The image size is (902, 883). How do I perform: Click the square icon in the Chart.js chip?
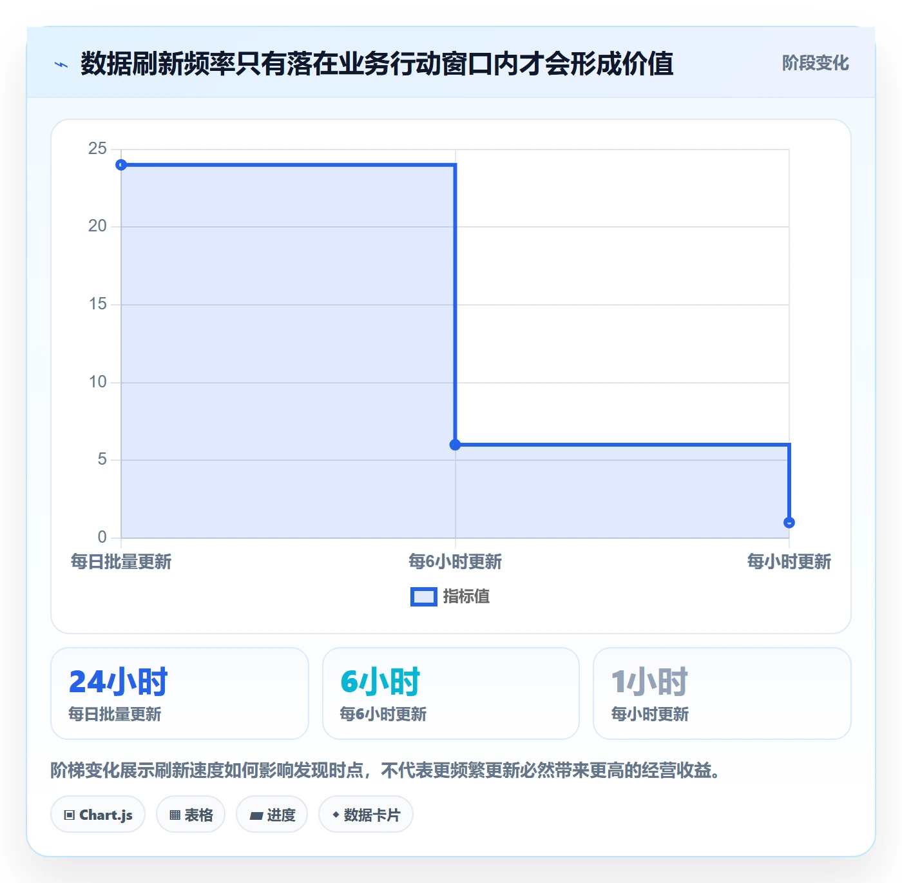[x=70, y=815]
